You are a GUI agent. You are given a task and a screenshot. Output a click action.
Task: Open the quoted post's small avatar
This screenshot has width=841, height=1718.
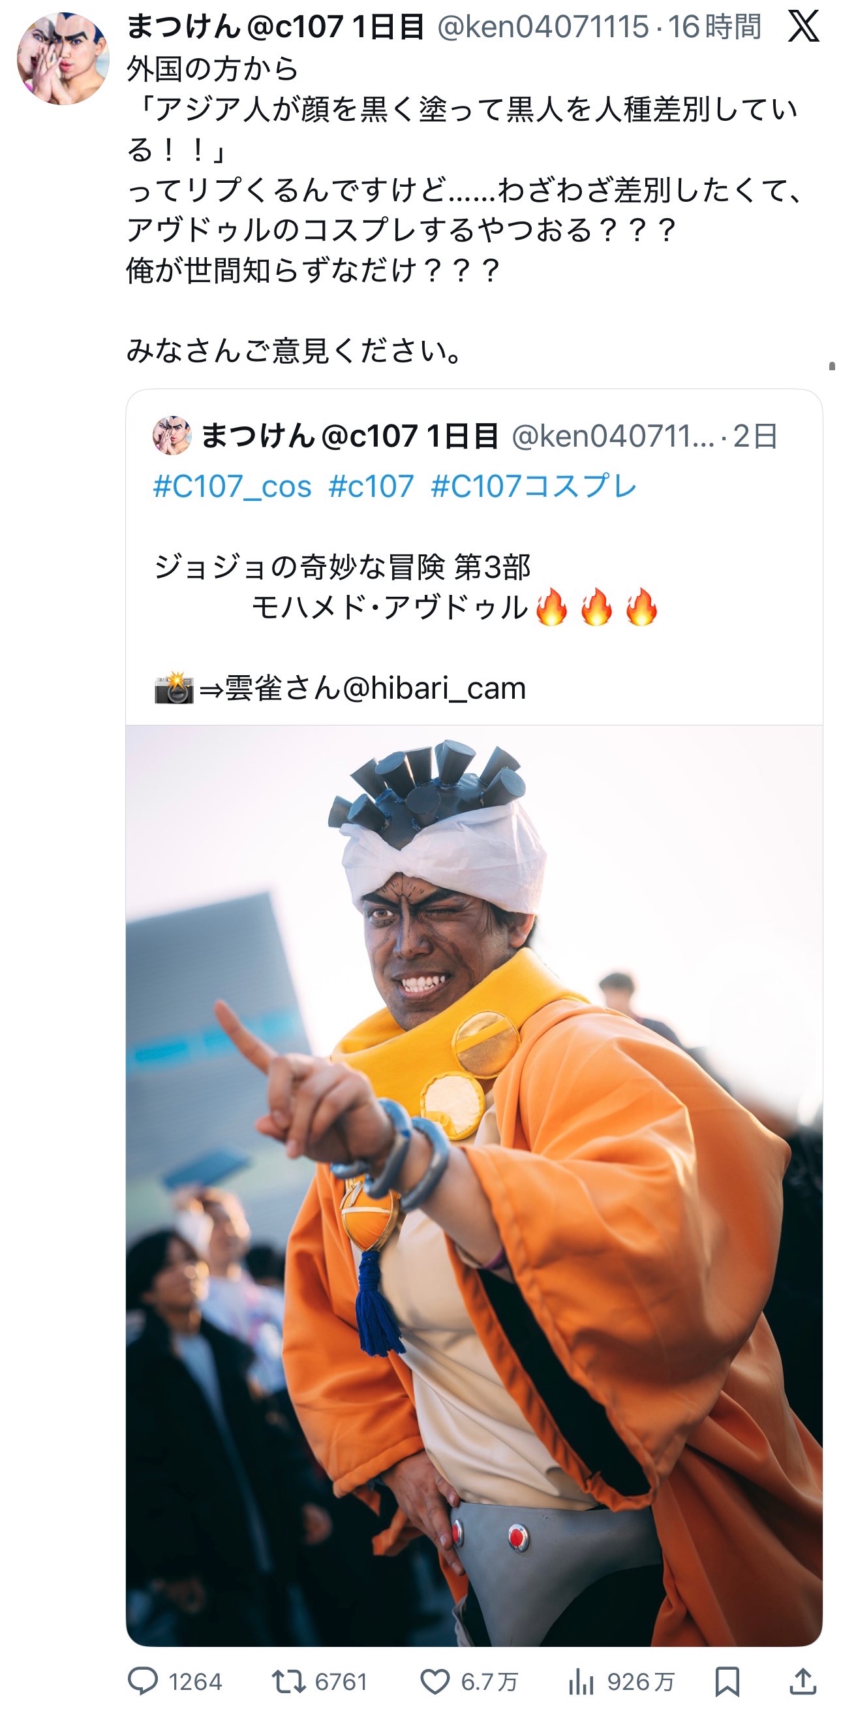(172, 436)
